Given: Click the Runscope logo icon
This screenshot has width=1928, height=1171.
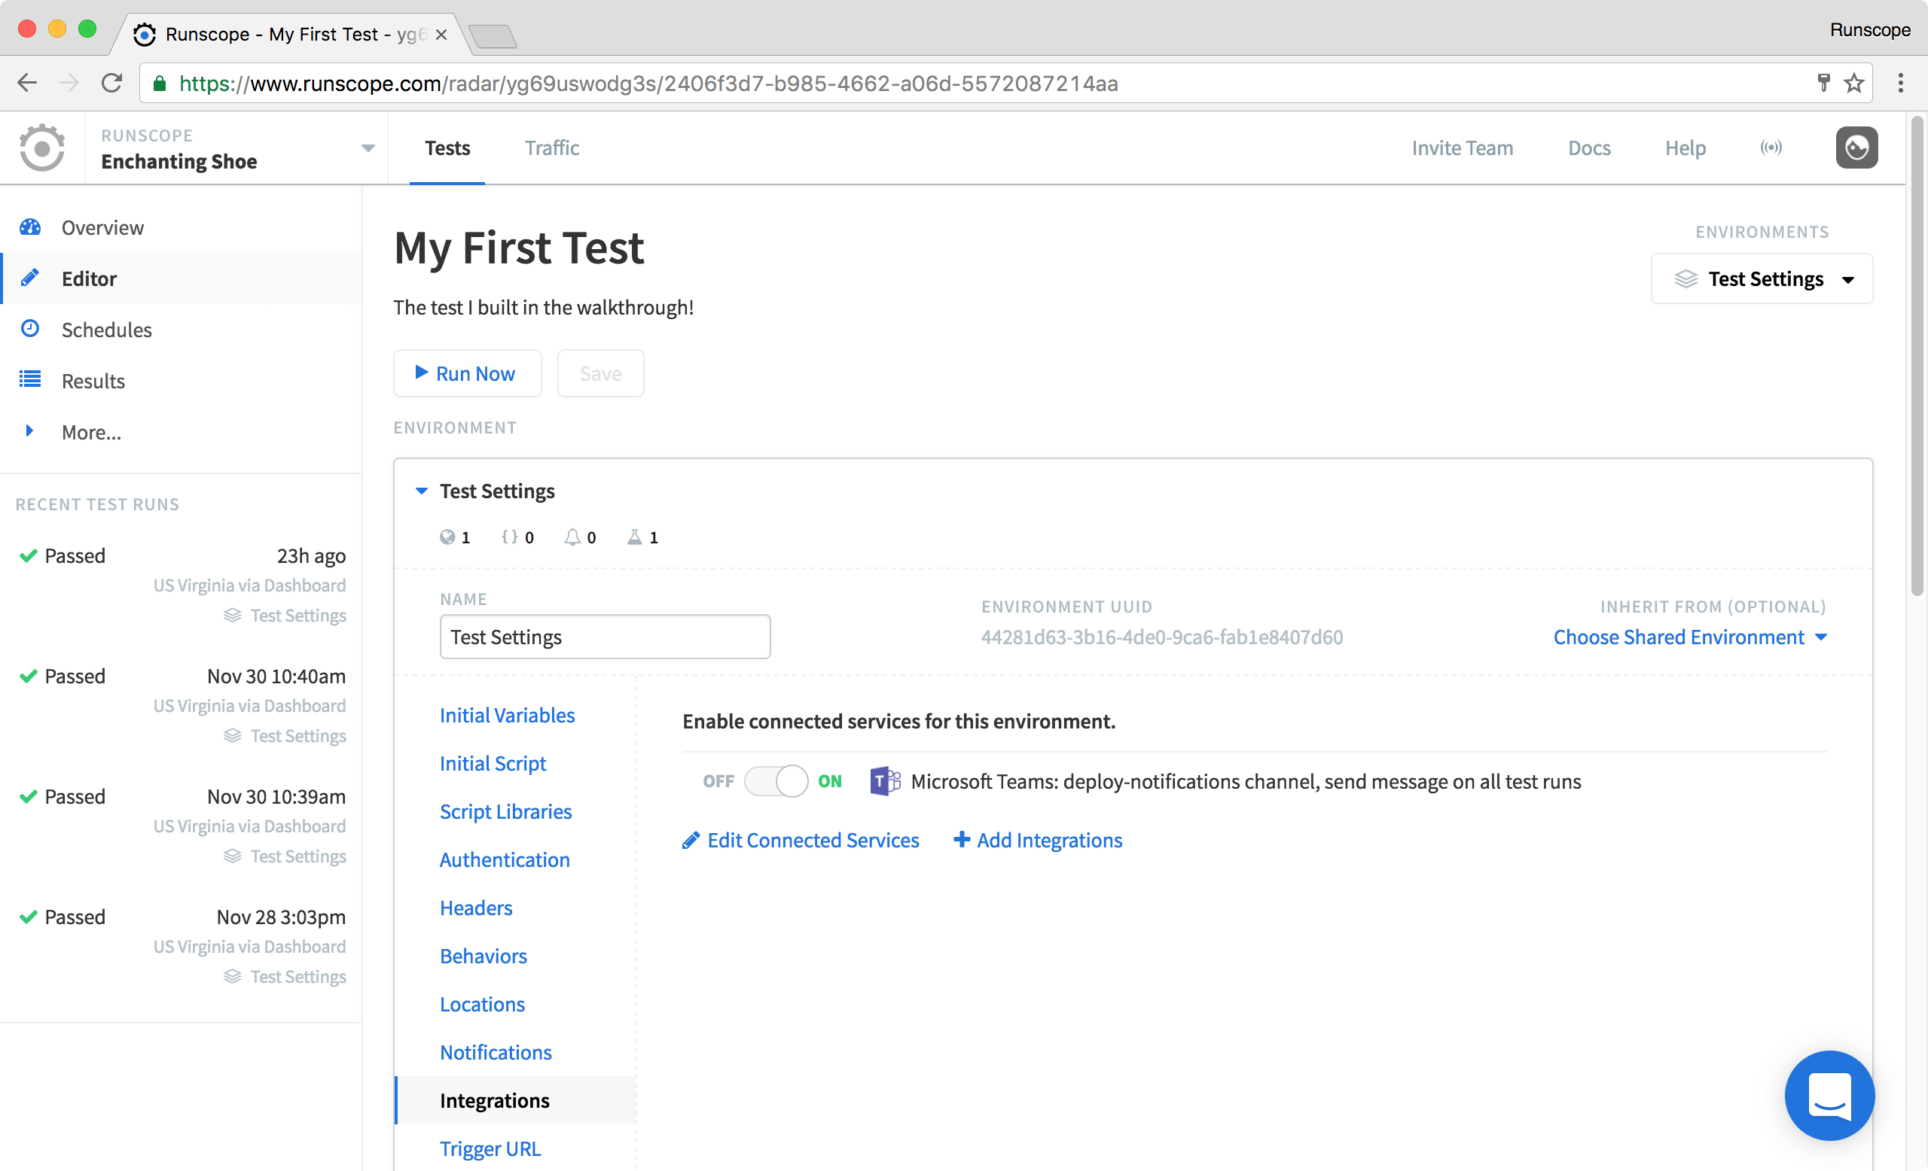Looking at the screenshot, I should click(41, 148).
